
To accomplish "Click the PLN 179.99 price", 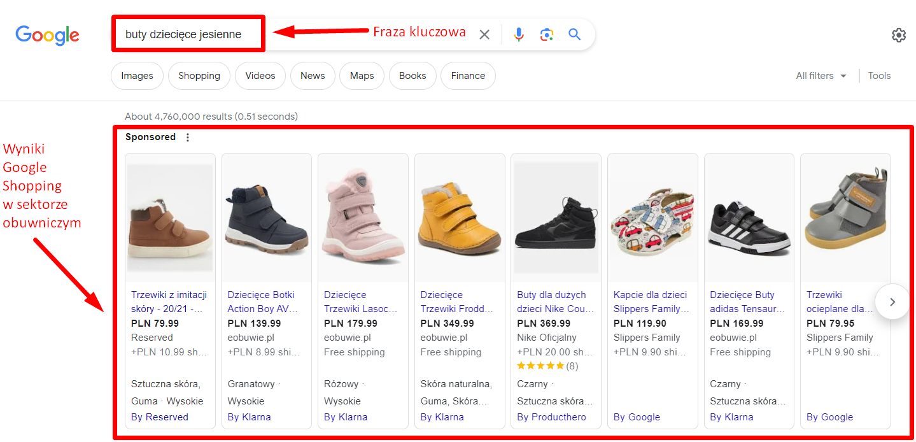I will point(351,324).
